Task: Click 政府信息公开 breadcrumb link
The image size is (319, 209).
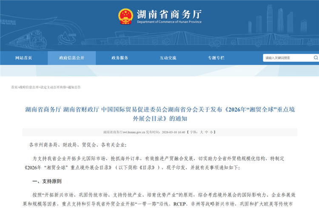Action: [29, 87]
